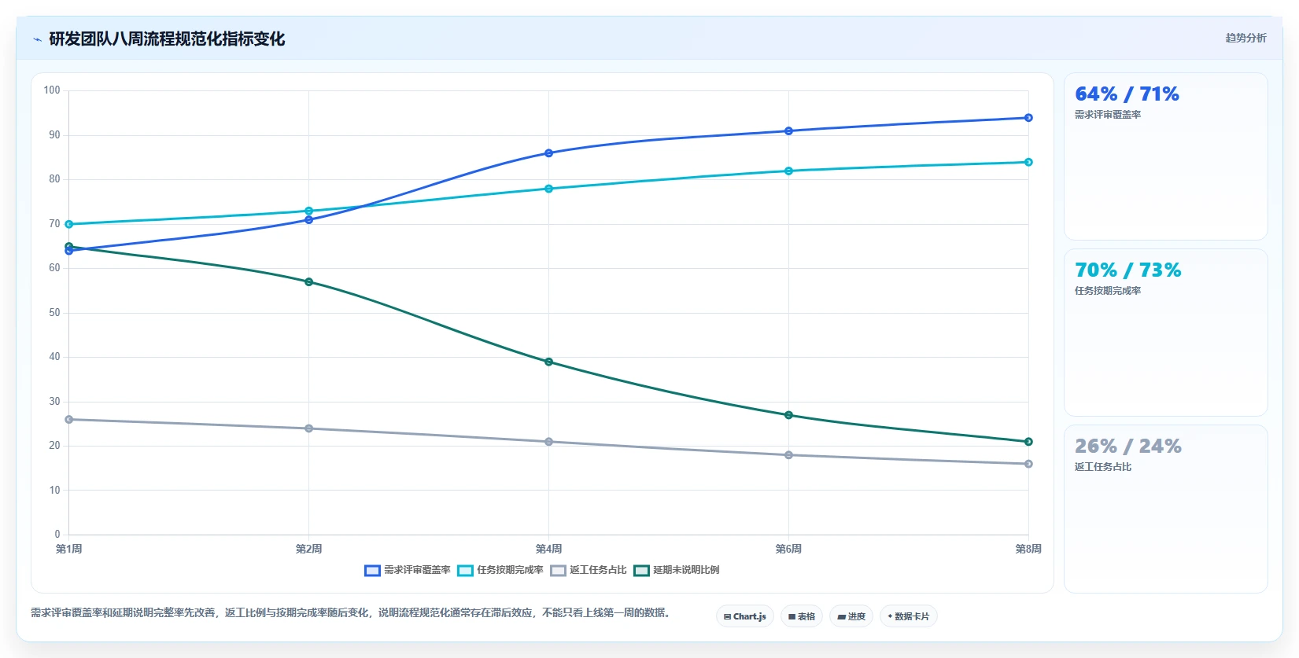Click the 任务按期完成率 point at 第2周

click(308, 211)
